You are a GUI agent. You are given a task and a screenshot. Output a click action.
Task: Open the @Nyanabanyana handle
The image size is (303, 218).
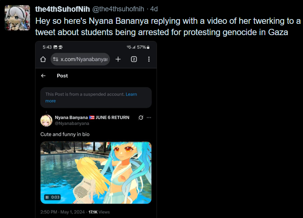coord(72,123)
